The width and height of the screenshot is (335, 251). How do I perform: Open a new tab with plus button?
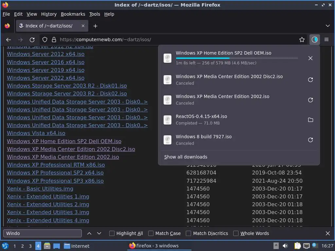95,26
